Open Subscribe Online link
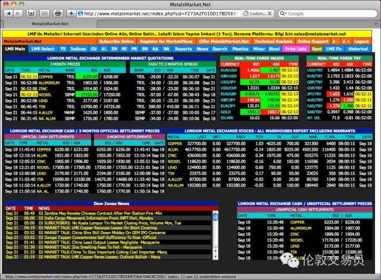The image size is (381, 280). (117, 41)
